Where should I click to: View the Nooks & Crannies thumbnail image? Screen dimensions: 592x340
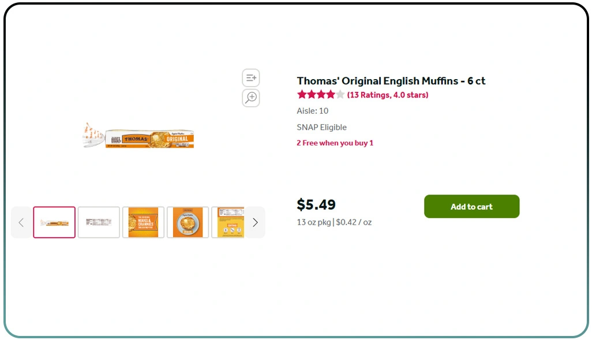(143, 222)
